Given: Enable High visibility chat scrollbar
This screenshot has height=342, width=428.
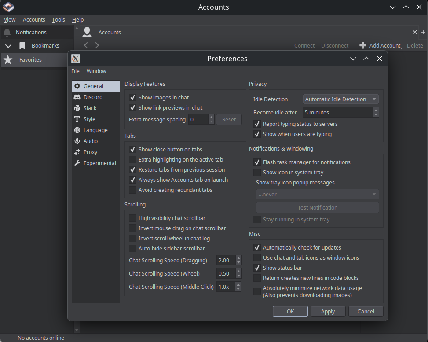Looking at the screenshot, I should 132,218.
